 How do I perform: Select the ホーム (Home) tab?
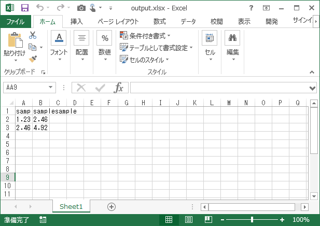tap(48, 21)
